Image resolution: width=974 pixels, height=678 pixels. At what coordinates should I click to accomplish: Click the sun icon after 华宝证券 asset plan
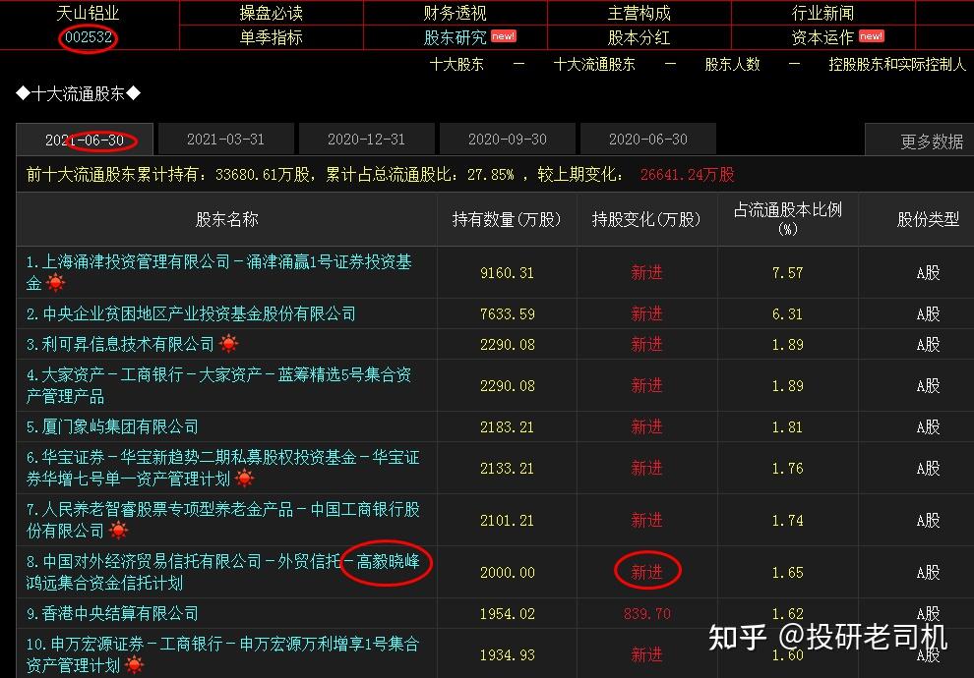point(245,479)
